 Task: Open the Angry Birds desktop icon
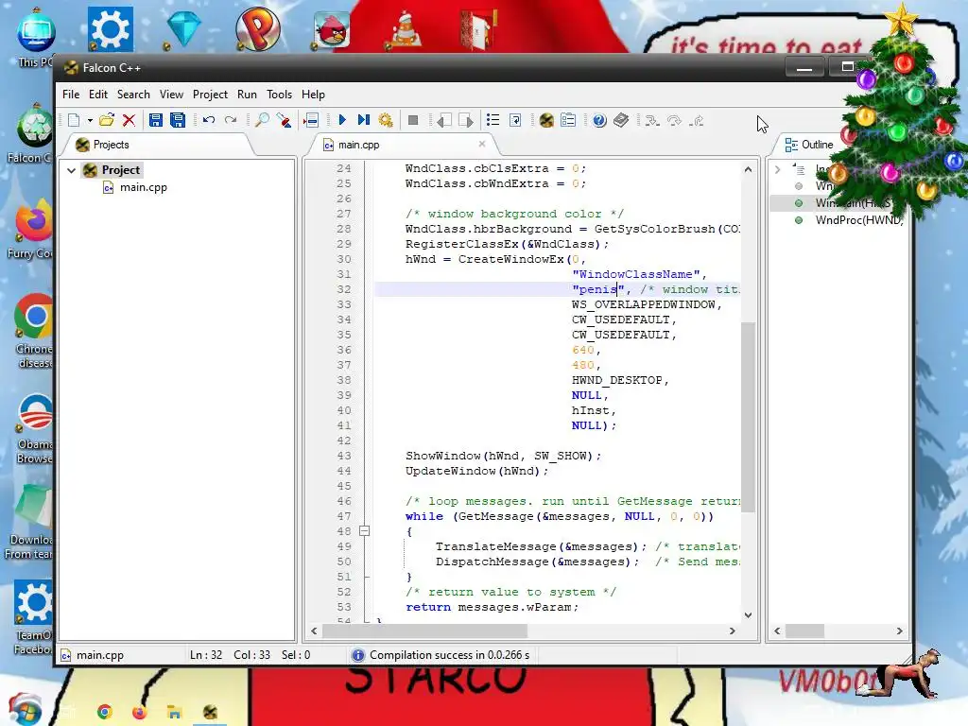(x=332, y=28)
